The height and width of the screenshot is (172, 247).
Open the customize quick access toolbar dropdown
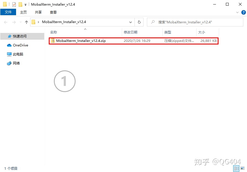click(x=26, y=5)
